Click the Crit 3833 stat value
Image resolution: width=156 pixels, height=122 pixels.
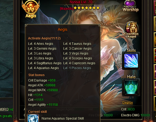click(128, 109)
